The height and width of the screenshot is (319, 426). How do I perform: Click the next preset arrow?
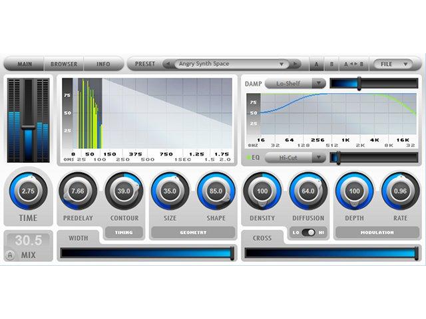point(296,64)
